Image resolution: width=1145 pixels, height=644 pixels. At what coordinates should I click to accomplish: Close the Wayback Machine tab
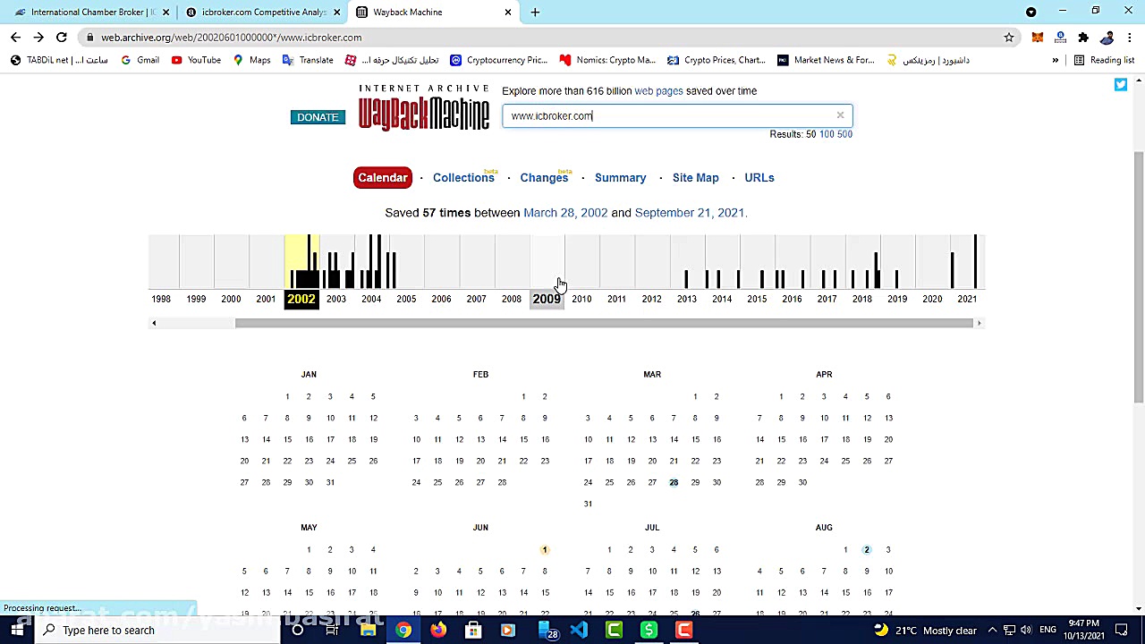(508, 12)
